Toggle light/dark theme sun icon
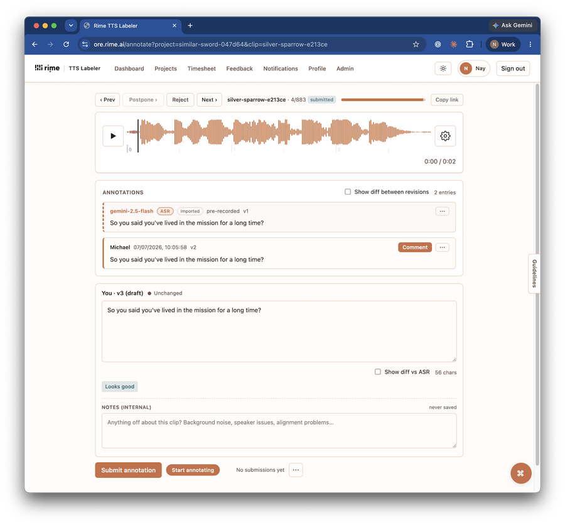The image size is (565, 525). pyautogui.click(x=443, y=68)
